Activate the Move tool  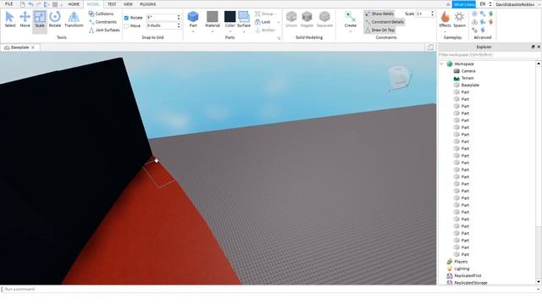point(25,19)
